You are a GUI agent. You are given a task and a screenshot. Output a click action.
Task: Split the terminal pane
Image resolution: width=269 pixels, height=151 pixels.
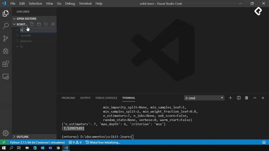point(239,98)
